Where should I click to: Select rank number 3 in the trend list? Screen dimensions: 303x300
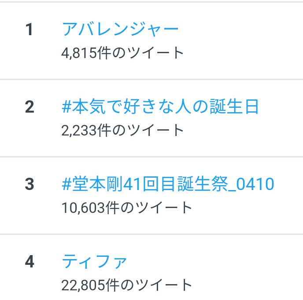click(30, 184)
